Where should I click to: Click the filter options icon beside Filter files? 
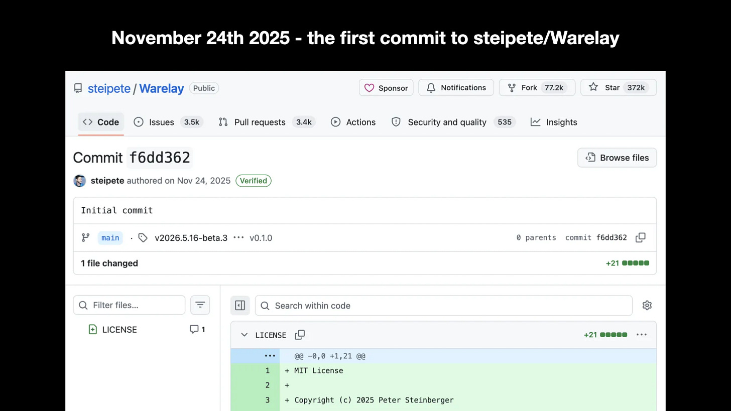(x=200, y=305)
